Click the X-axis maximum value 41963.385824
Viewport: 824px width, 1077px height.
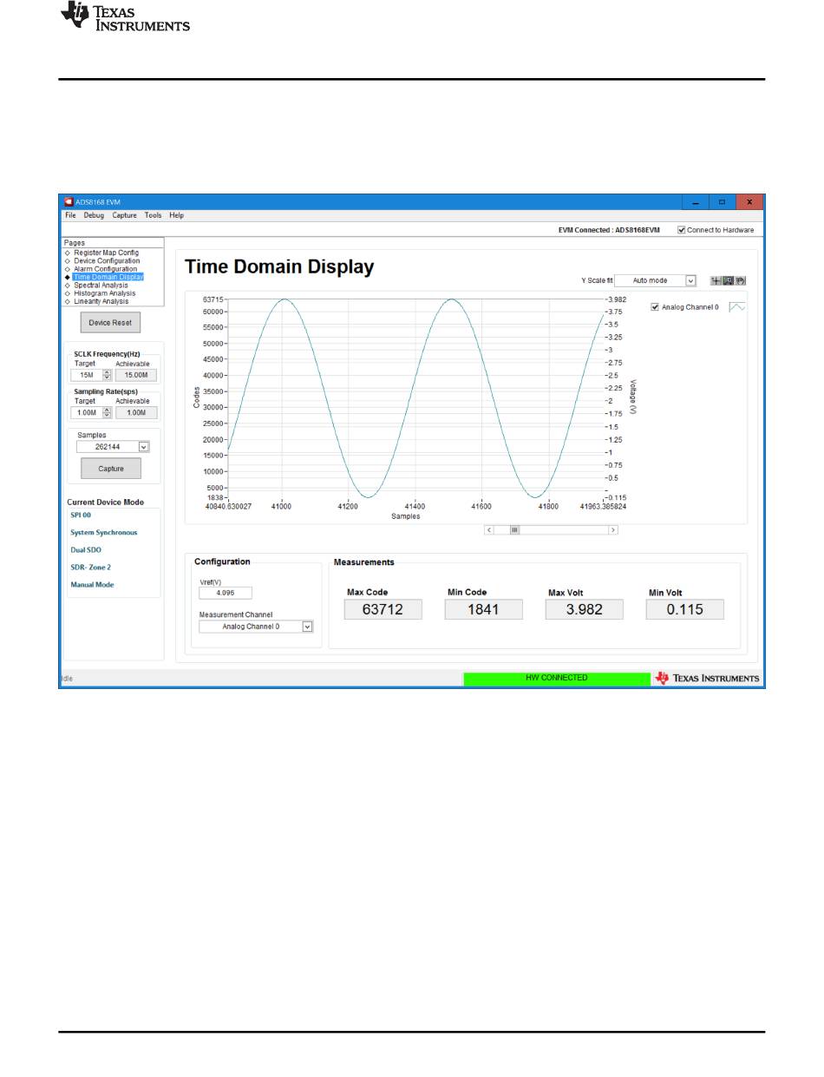604,506
